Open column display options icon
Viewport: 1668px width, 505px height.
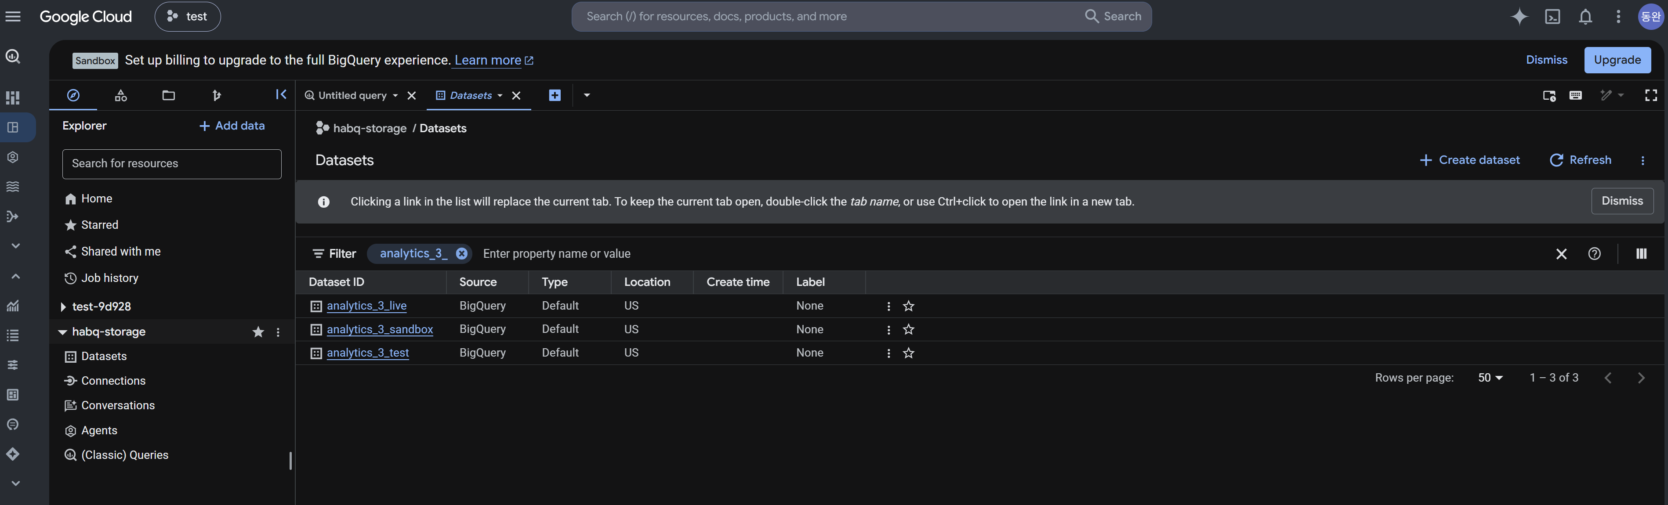pyautogui.click(x=1641, y=254)
